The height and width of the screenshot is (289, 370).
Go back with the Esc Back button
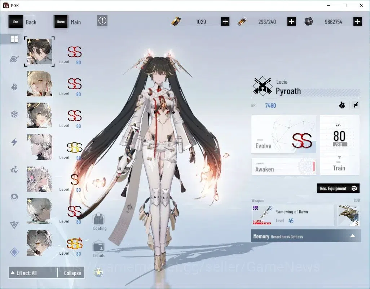coord(22,22)
